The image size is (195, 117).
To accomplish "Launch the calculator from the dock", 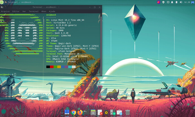I will point(113,112).
